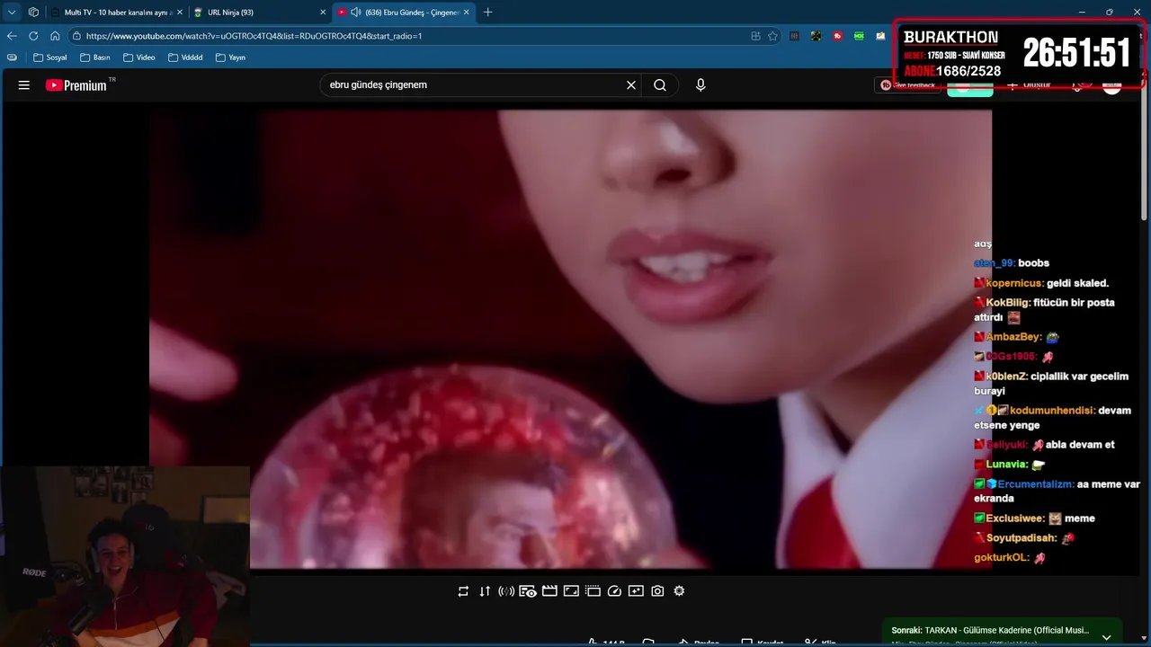Toggle loop on the player toolbar

coord(463,591)
